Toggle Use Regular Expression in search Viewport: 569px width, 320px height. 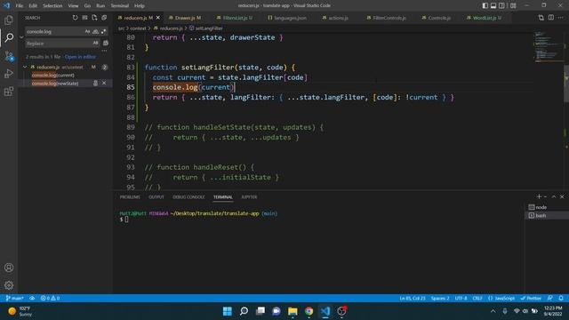click(x=103, y=32)
